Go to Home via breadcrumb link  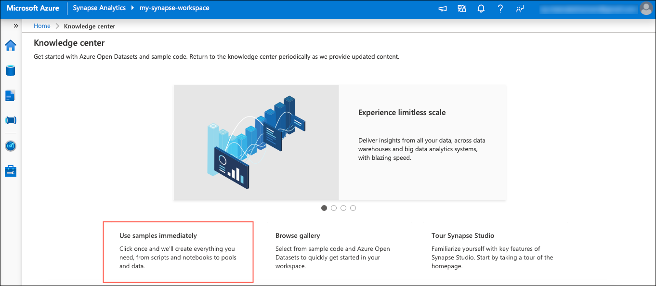click(42, 26)
